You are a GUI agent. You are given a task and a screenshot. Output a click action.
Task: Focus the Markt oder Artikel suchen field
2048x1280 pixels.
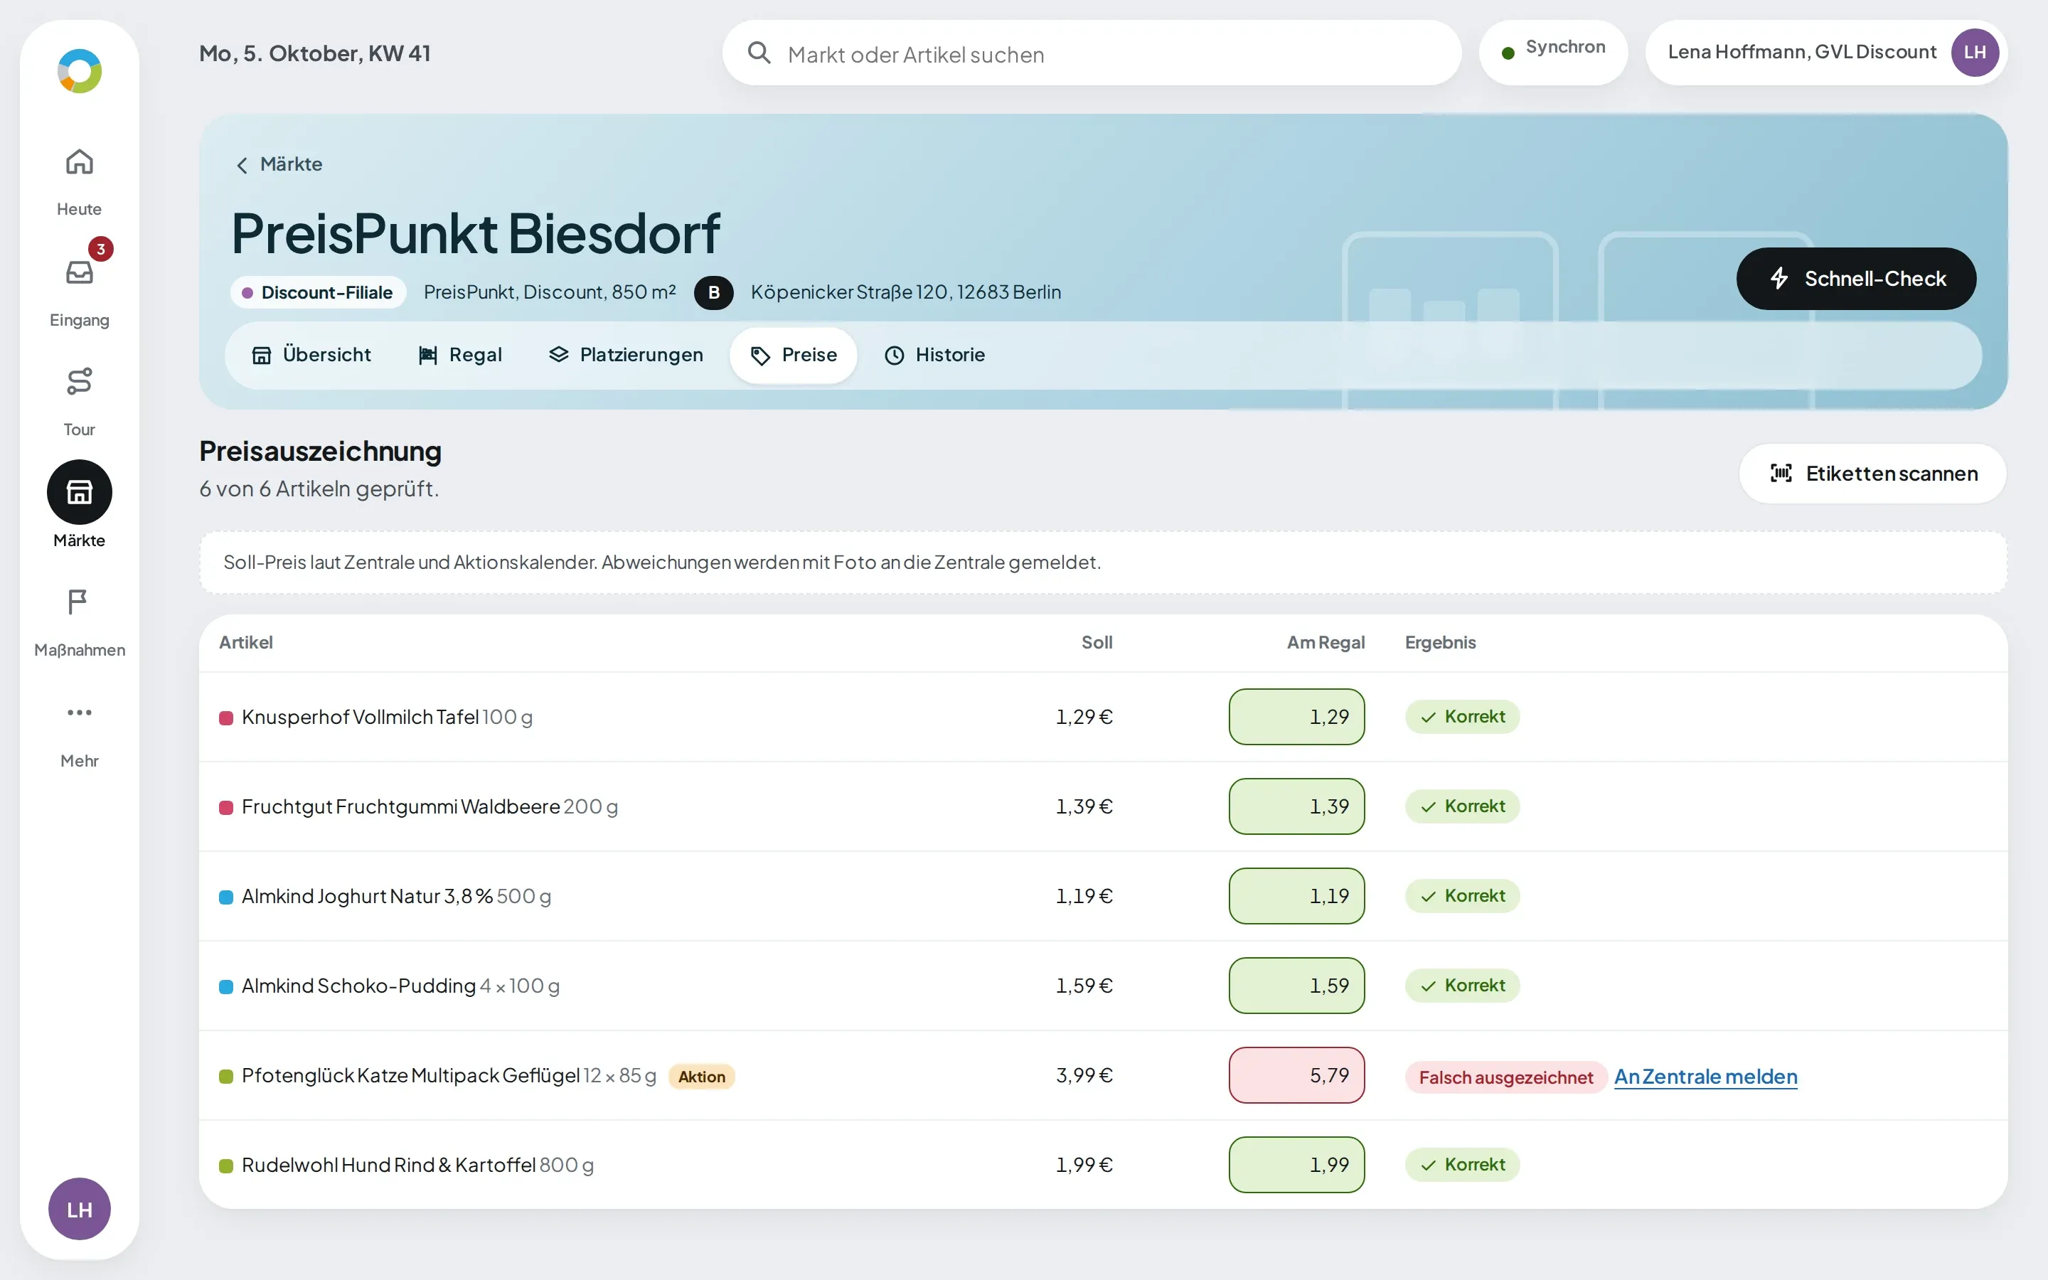pyautogui.click(x=1091, y=53)
